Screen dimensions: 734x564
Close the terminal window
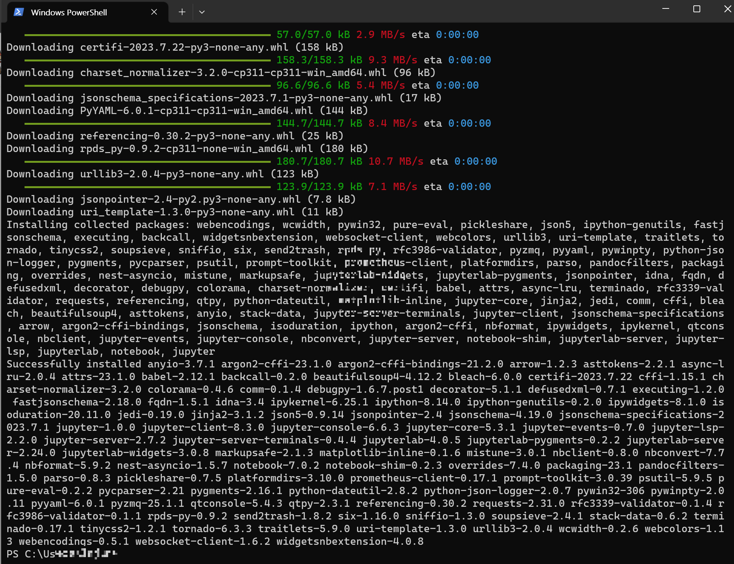pos(727,8)
